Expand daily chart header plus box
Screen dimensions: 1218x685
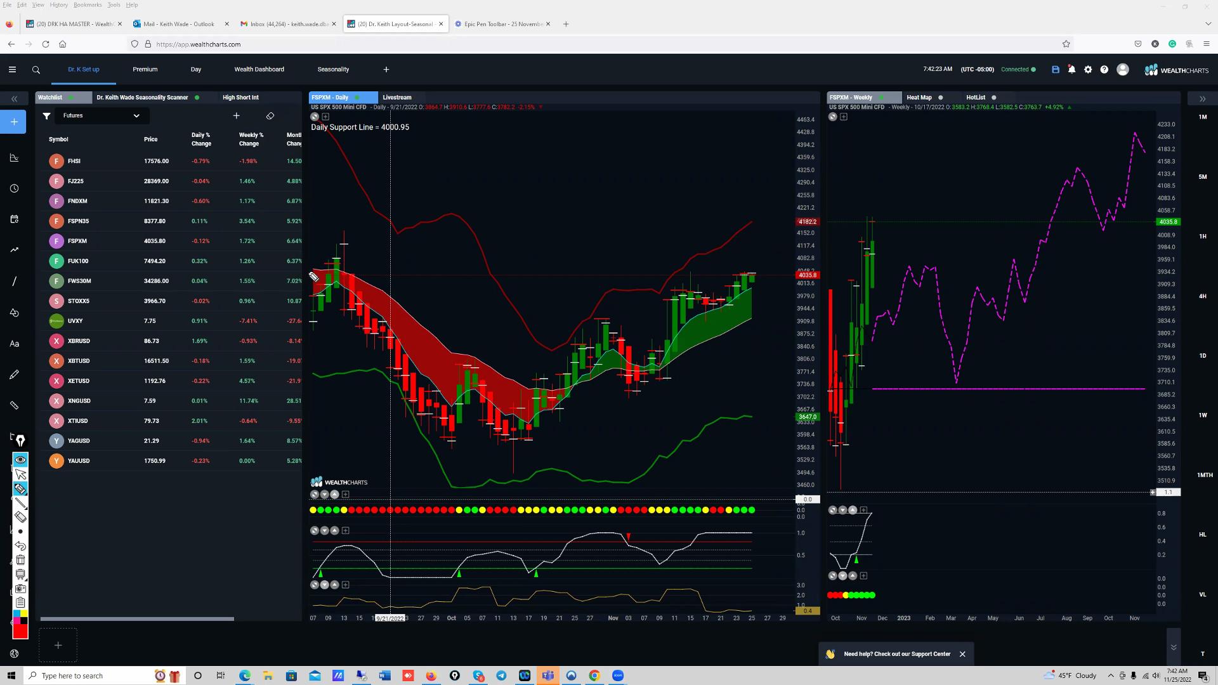click(x=325, y=117)
